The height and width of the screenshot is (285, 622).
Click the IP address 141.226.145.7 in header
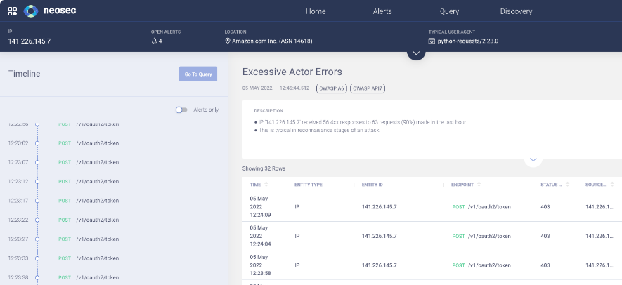pyautogui.click(x=30, y=41)
